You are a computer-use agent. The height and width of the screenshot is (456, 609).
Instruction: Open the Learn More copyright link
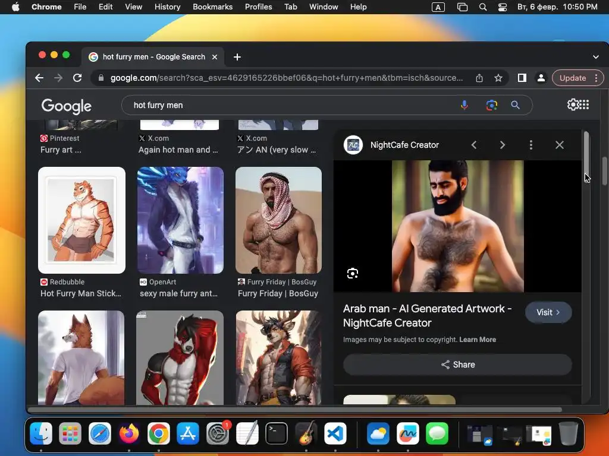(x=478, y=340)
